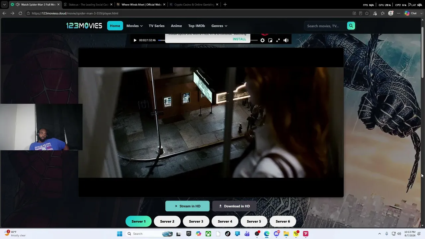
Task: Open Copilot from the taskbar
Action: click(x=199, y=234)
